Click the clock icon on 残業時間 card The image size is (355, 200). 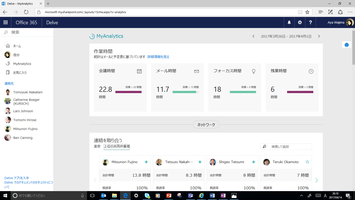tap(311, 71)
